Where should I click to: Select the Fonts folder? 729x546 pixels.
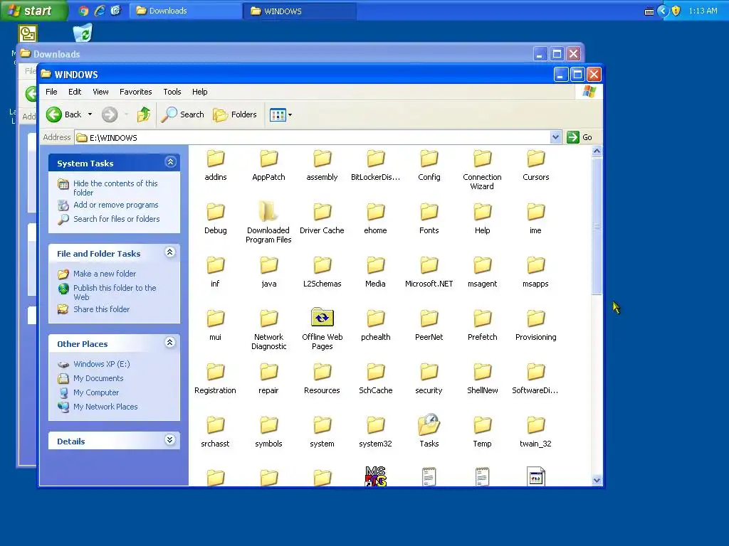point(429,218)
